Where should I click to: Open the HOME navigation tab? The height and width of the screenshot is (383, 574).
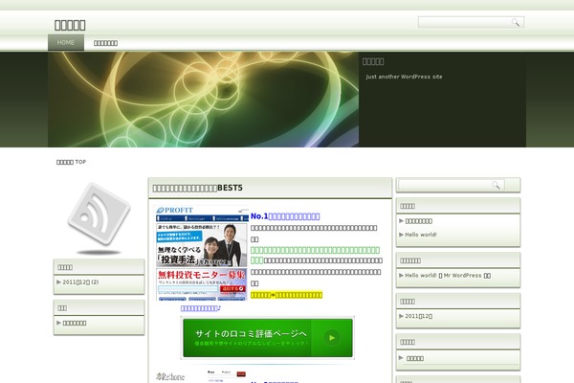pyautogui.click(x=66, y=42)
